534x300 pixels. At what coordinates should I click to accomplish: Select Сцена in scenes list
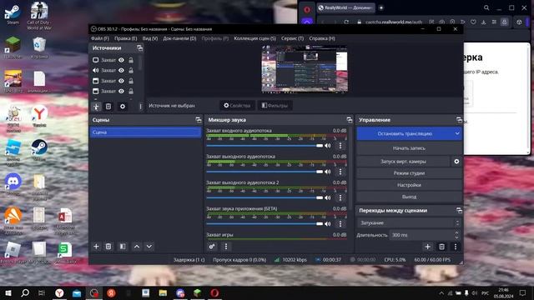[x=145, y=132]
